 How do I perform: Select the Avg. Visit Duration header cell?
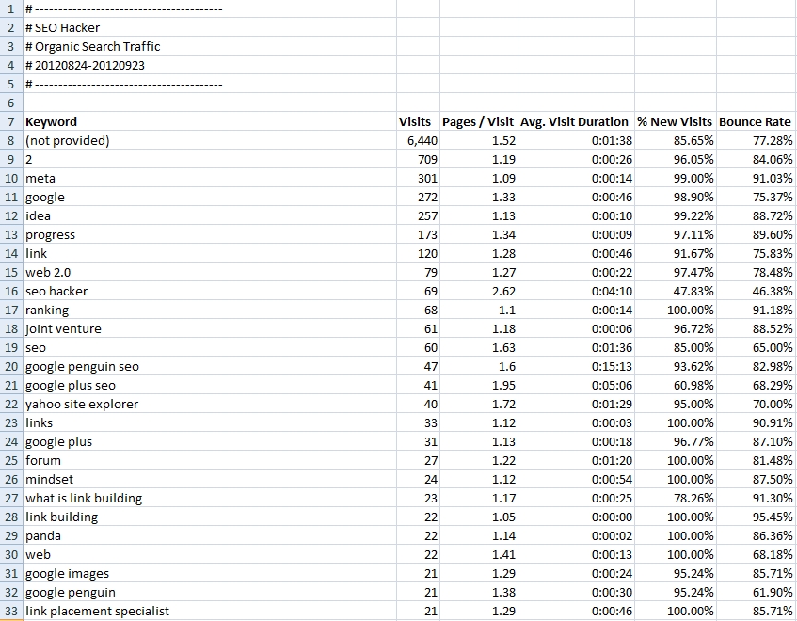pyautogui.click(x=574, y=122)
